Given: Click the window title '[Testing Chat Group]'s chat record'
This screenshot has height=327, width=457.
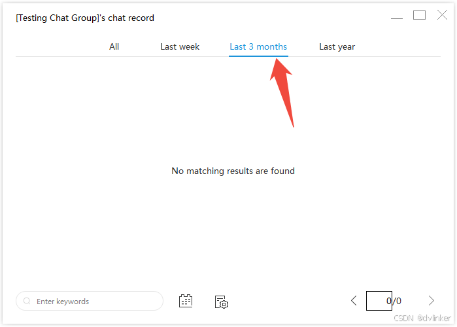Looking at the screenshot, I should click(x=85, y=18).
